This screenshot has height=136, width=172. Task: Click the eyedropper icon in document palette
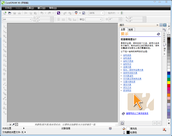click(13, 124)
